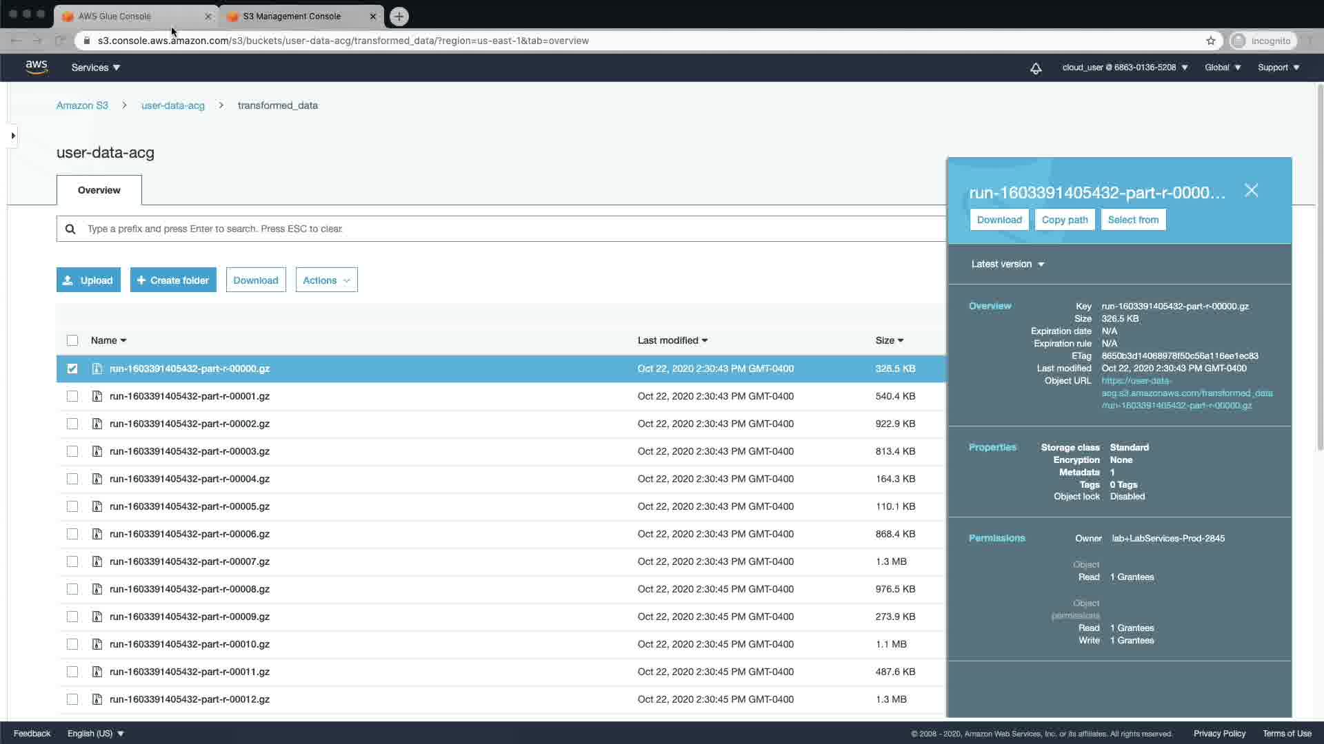Click the AWS logo home icon

[x=36, y=67]
